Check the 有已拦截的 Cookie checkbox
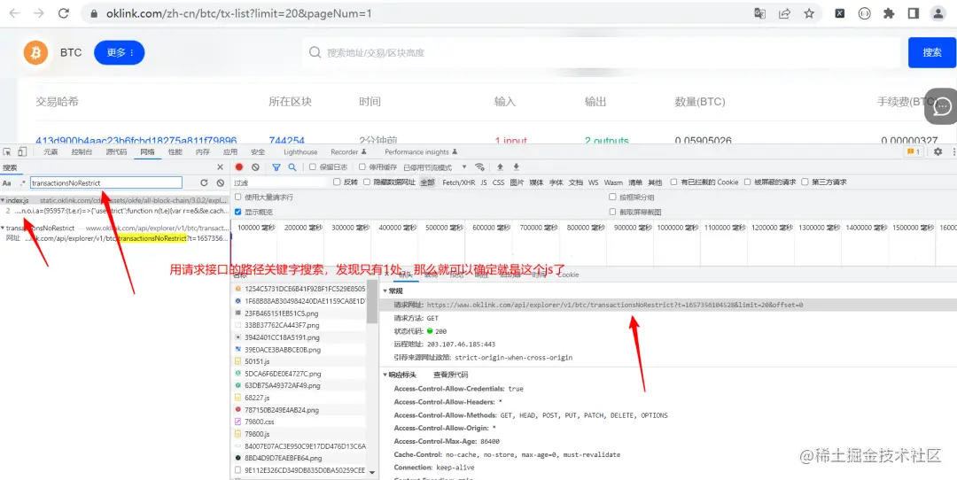This screenshot has height=480, width=957. tap(673, 182)
